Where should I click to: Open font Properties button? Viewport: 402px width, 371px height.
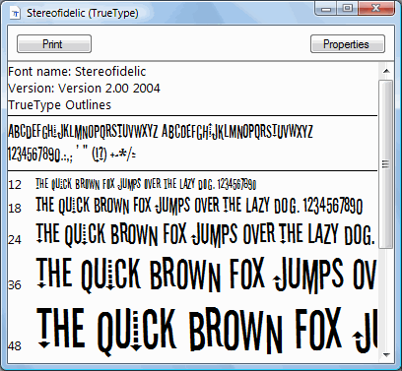tap(348, 44)
